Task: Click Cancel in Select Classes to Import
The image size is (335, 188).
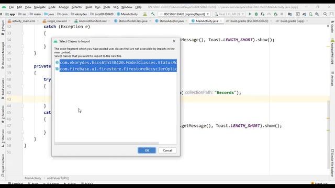Action: tap(167, 150)
